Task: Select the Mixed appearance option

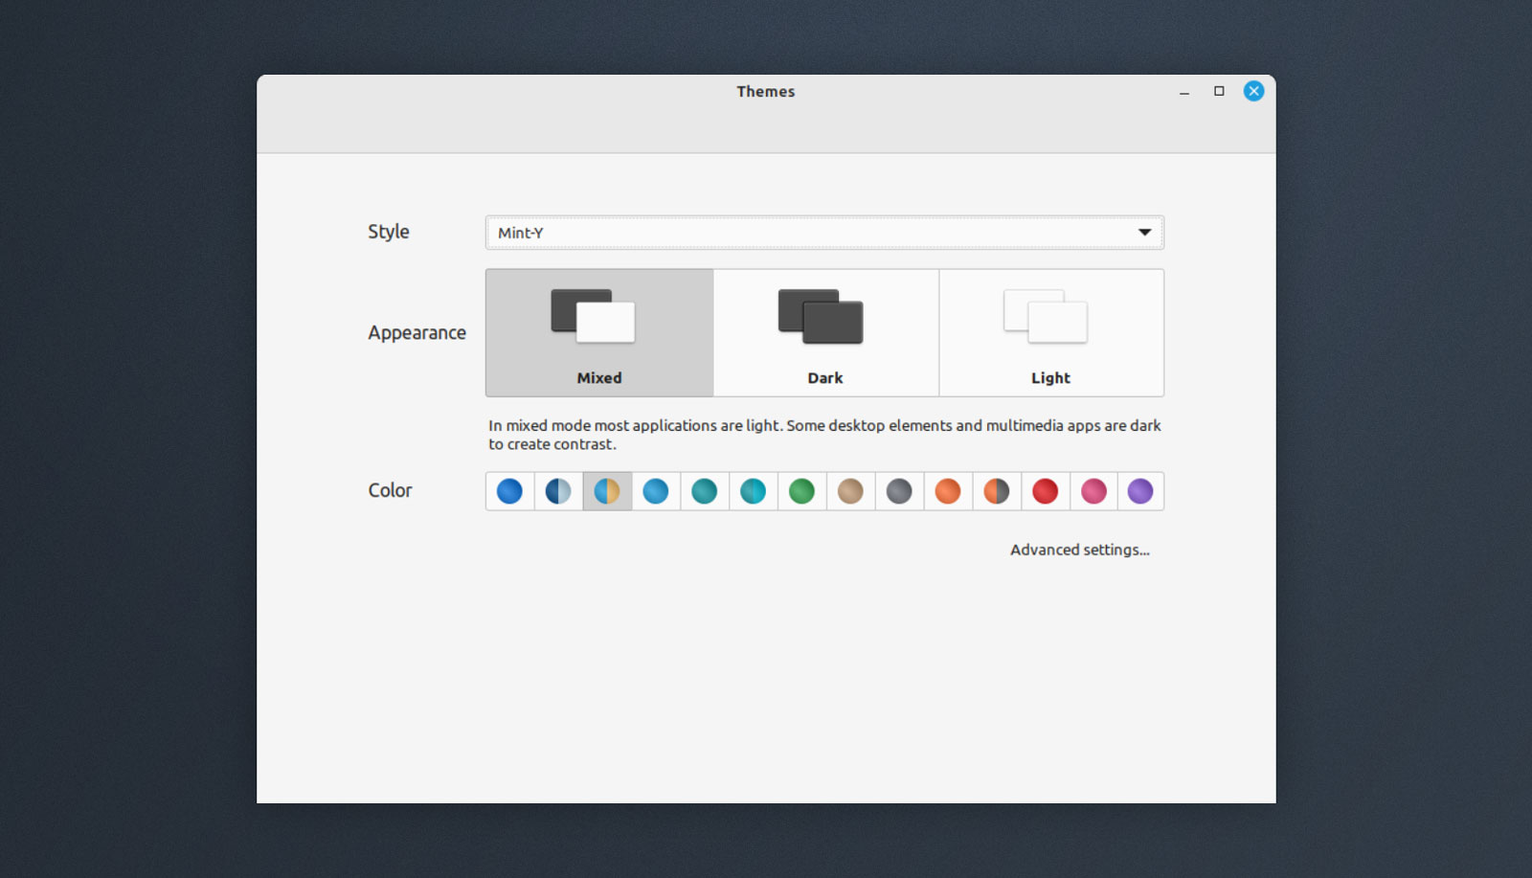Action: coord(599,332)
